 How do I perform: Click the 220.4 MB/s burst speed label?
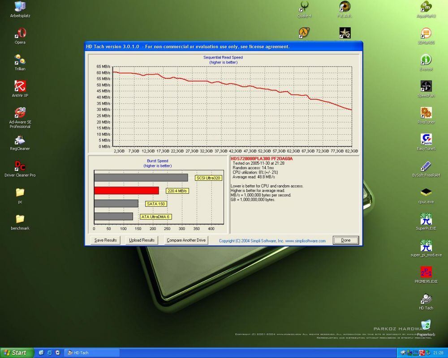(x=177, y=191)
